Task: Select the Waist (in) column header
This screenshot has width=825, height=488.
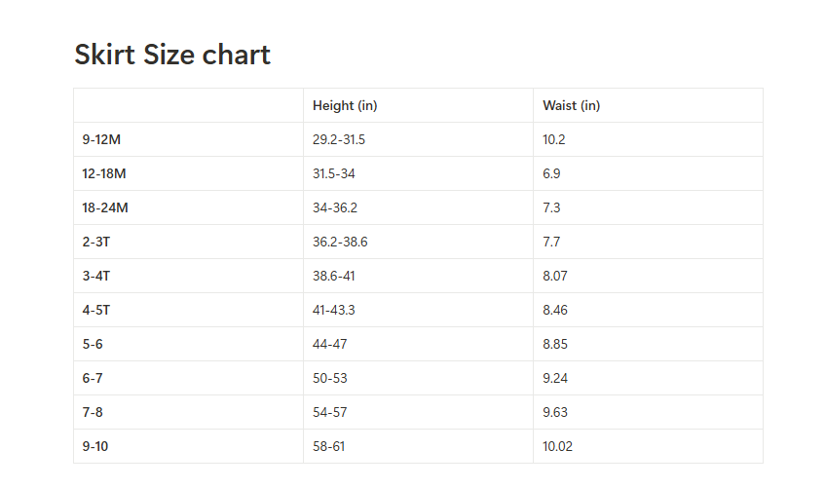Action: (571, 105)
